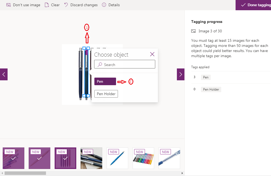Image resolution: width=271 pixels, height=176 pixels.
Task: Click the Discard changes undo icon
Action: (x=66, y=5)
